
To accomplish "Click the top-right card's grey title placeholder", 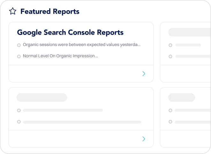I will (x=190, y=32).
